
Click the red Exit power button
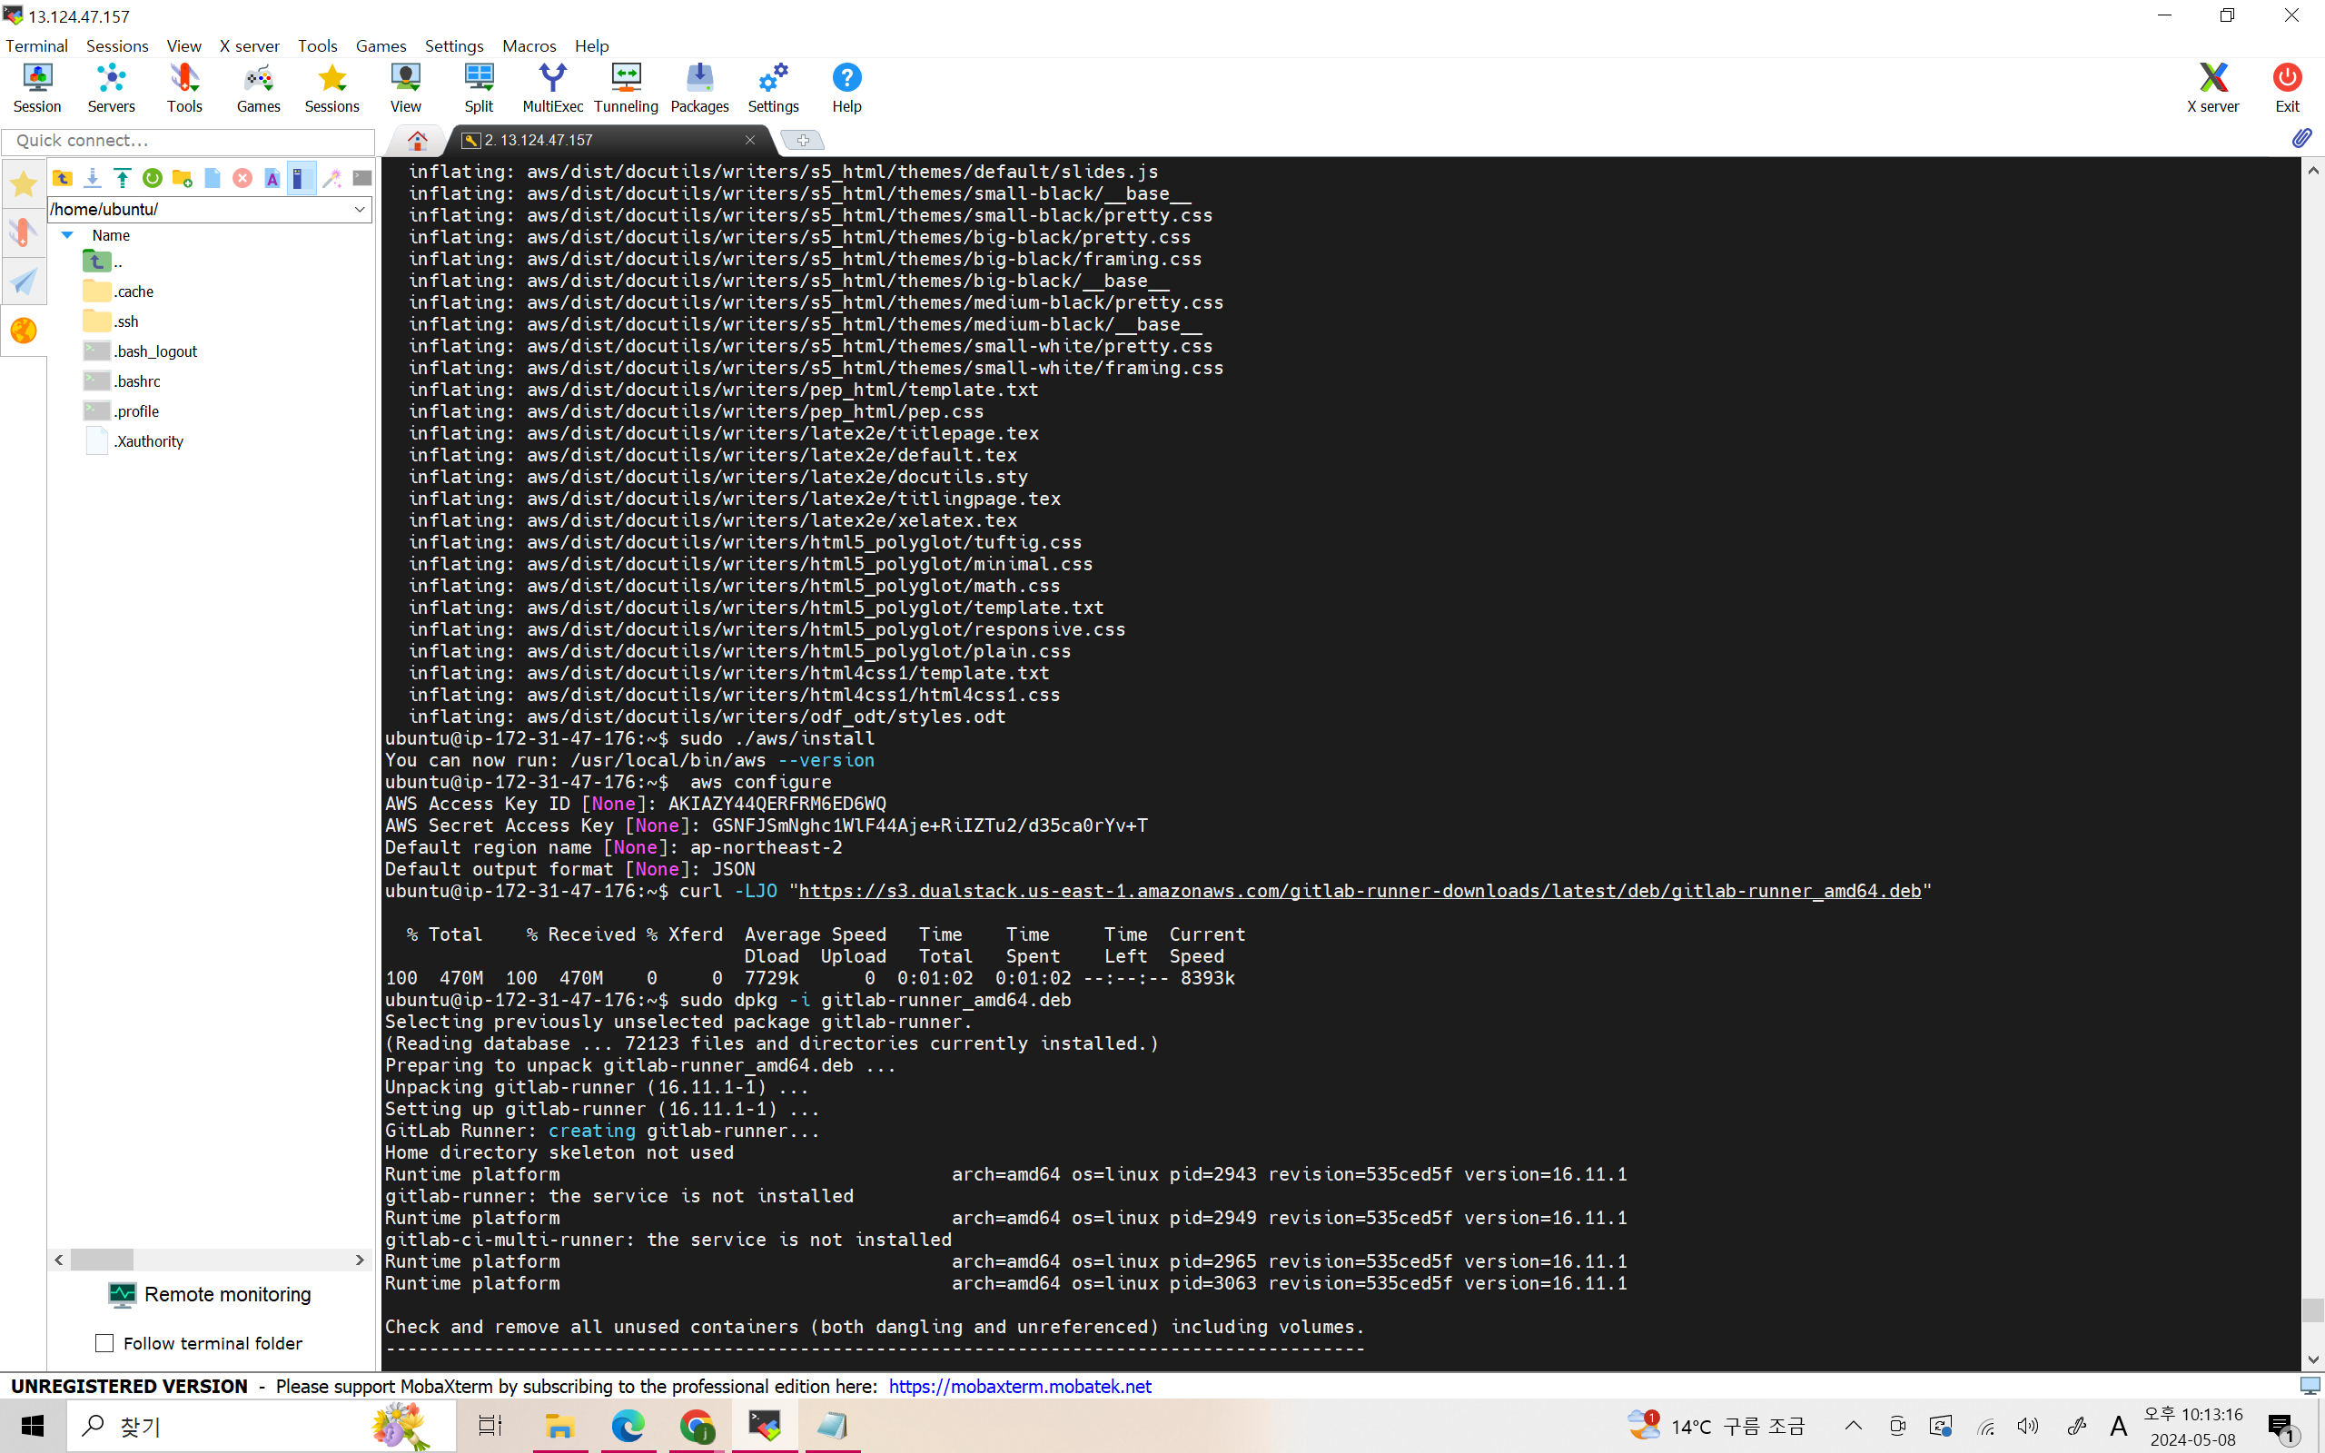point(2288,88)
